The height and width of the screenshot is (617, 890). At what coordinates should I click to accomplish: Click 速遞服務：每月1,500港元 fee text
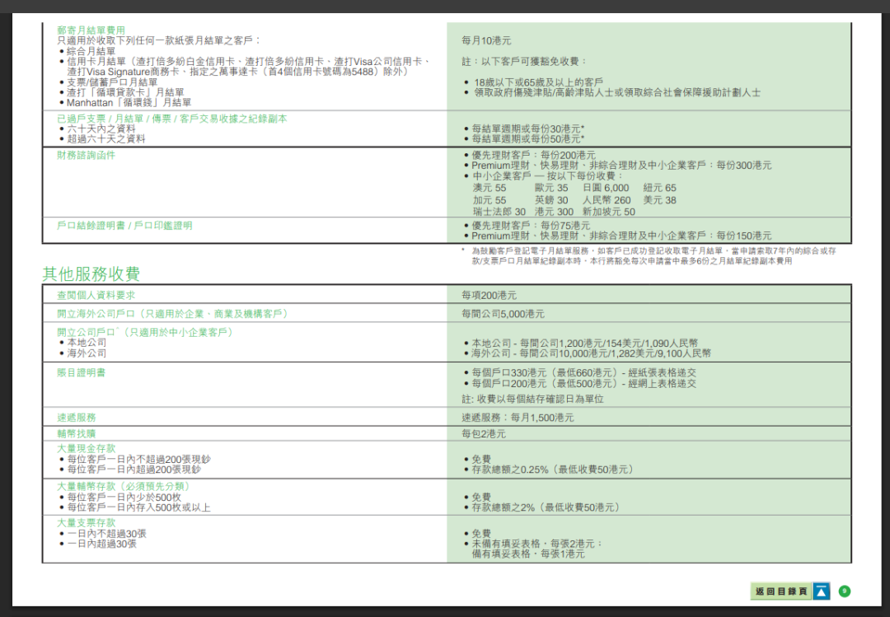coord(518,418)
